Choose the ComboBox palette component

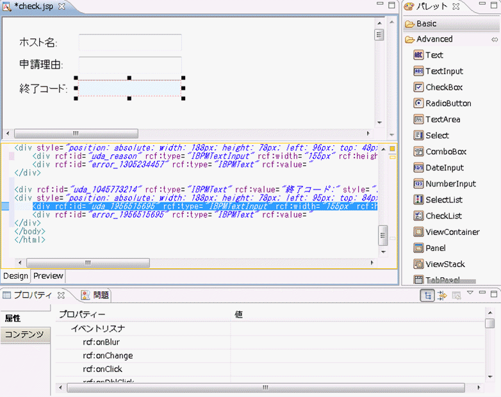coord(445,152)
